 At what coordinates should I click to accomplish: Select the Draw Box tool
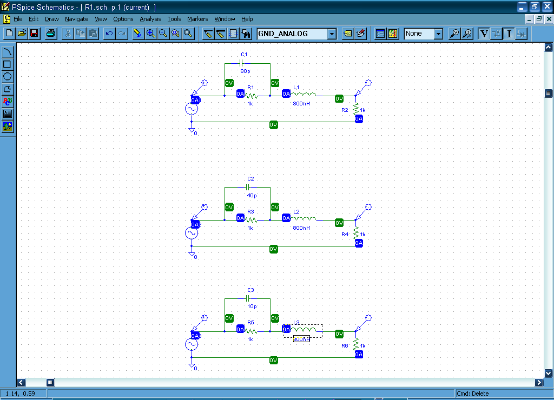[8, 64]
